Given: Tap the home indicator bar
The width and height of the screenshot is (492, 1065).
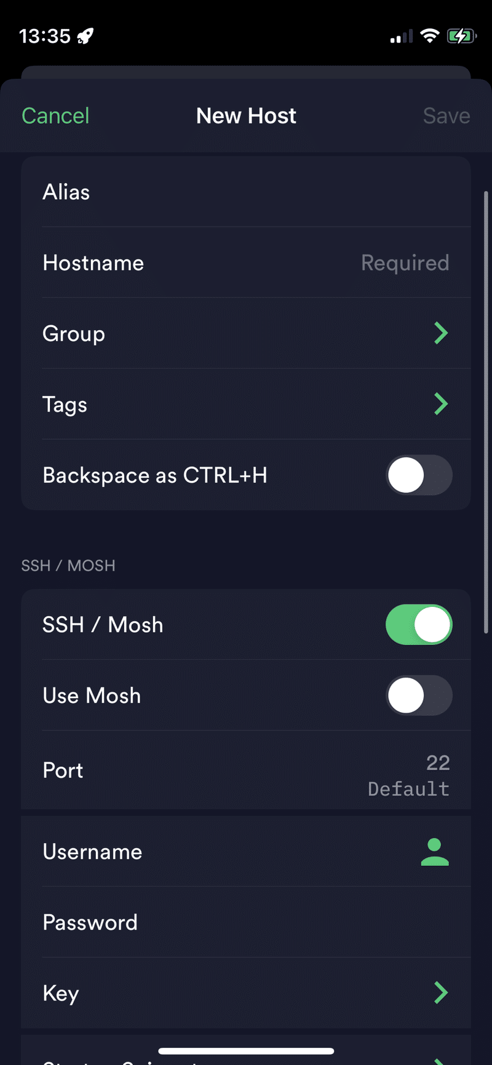Looking at the screenshot, I should [246, 1051].
